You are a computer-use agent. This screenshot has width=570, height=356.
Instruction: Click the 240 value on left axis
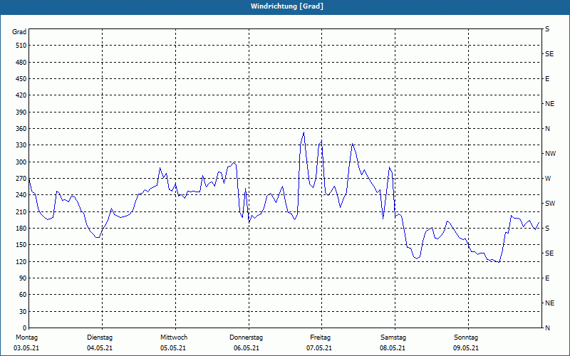click(x=21, y=195)
